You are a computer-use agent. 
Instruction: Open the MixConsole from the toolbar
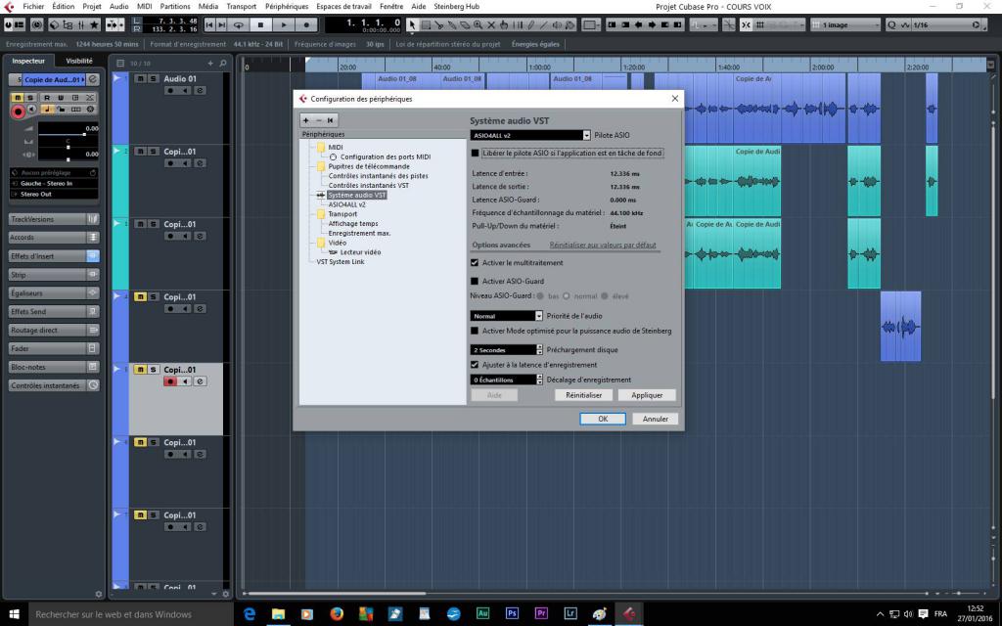pyautogui.click(x=81, y=24)
